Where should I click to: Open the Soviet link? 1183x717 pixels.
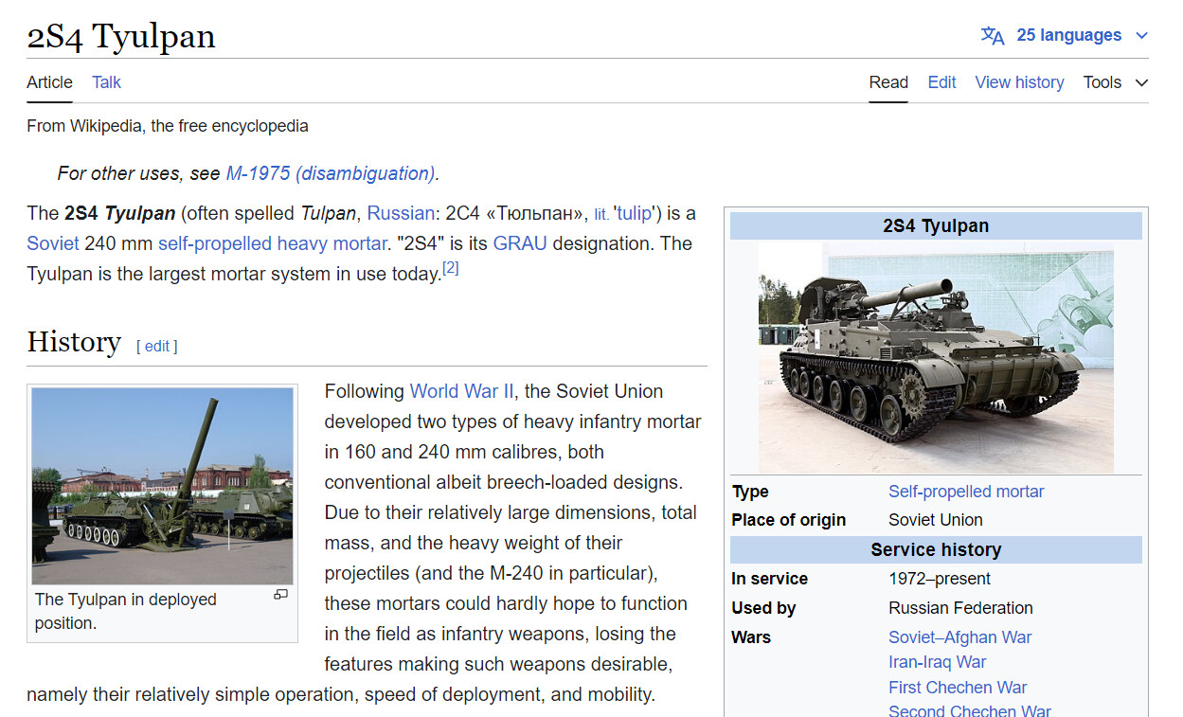pos(53,243)
